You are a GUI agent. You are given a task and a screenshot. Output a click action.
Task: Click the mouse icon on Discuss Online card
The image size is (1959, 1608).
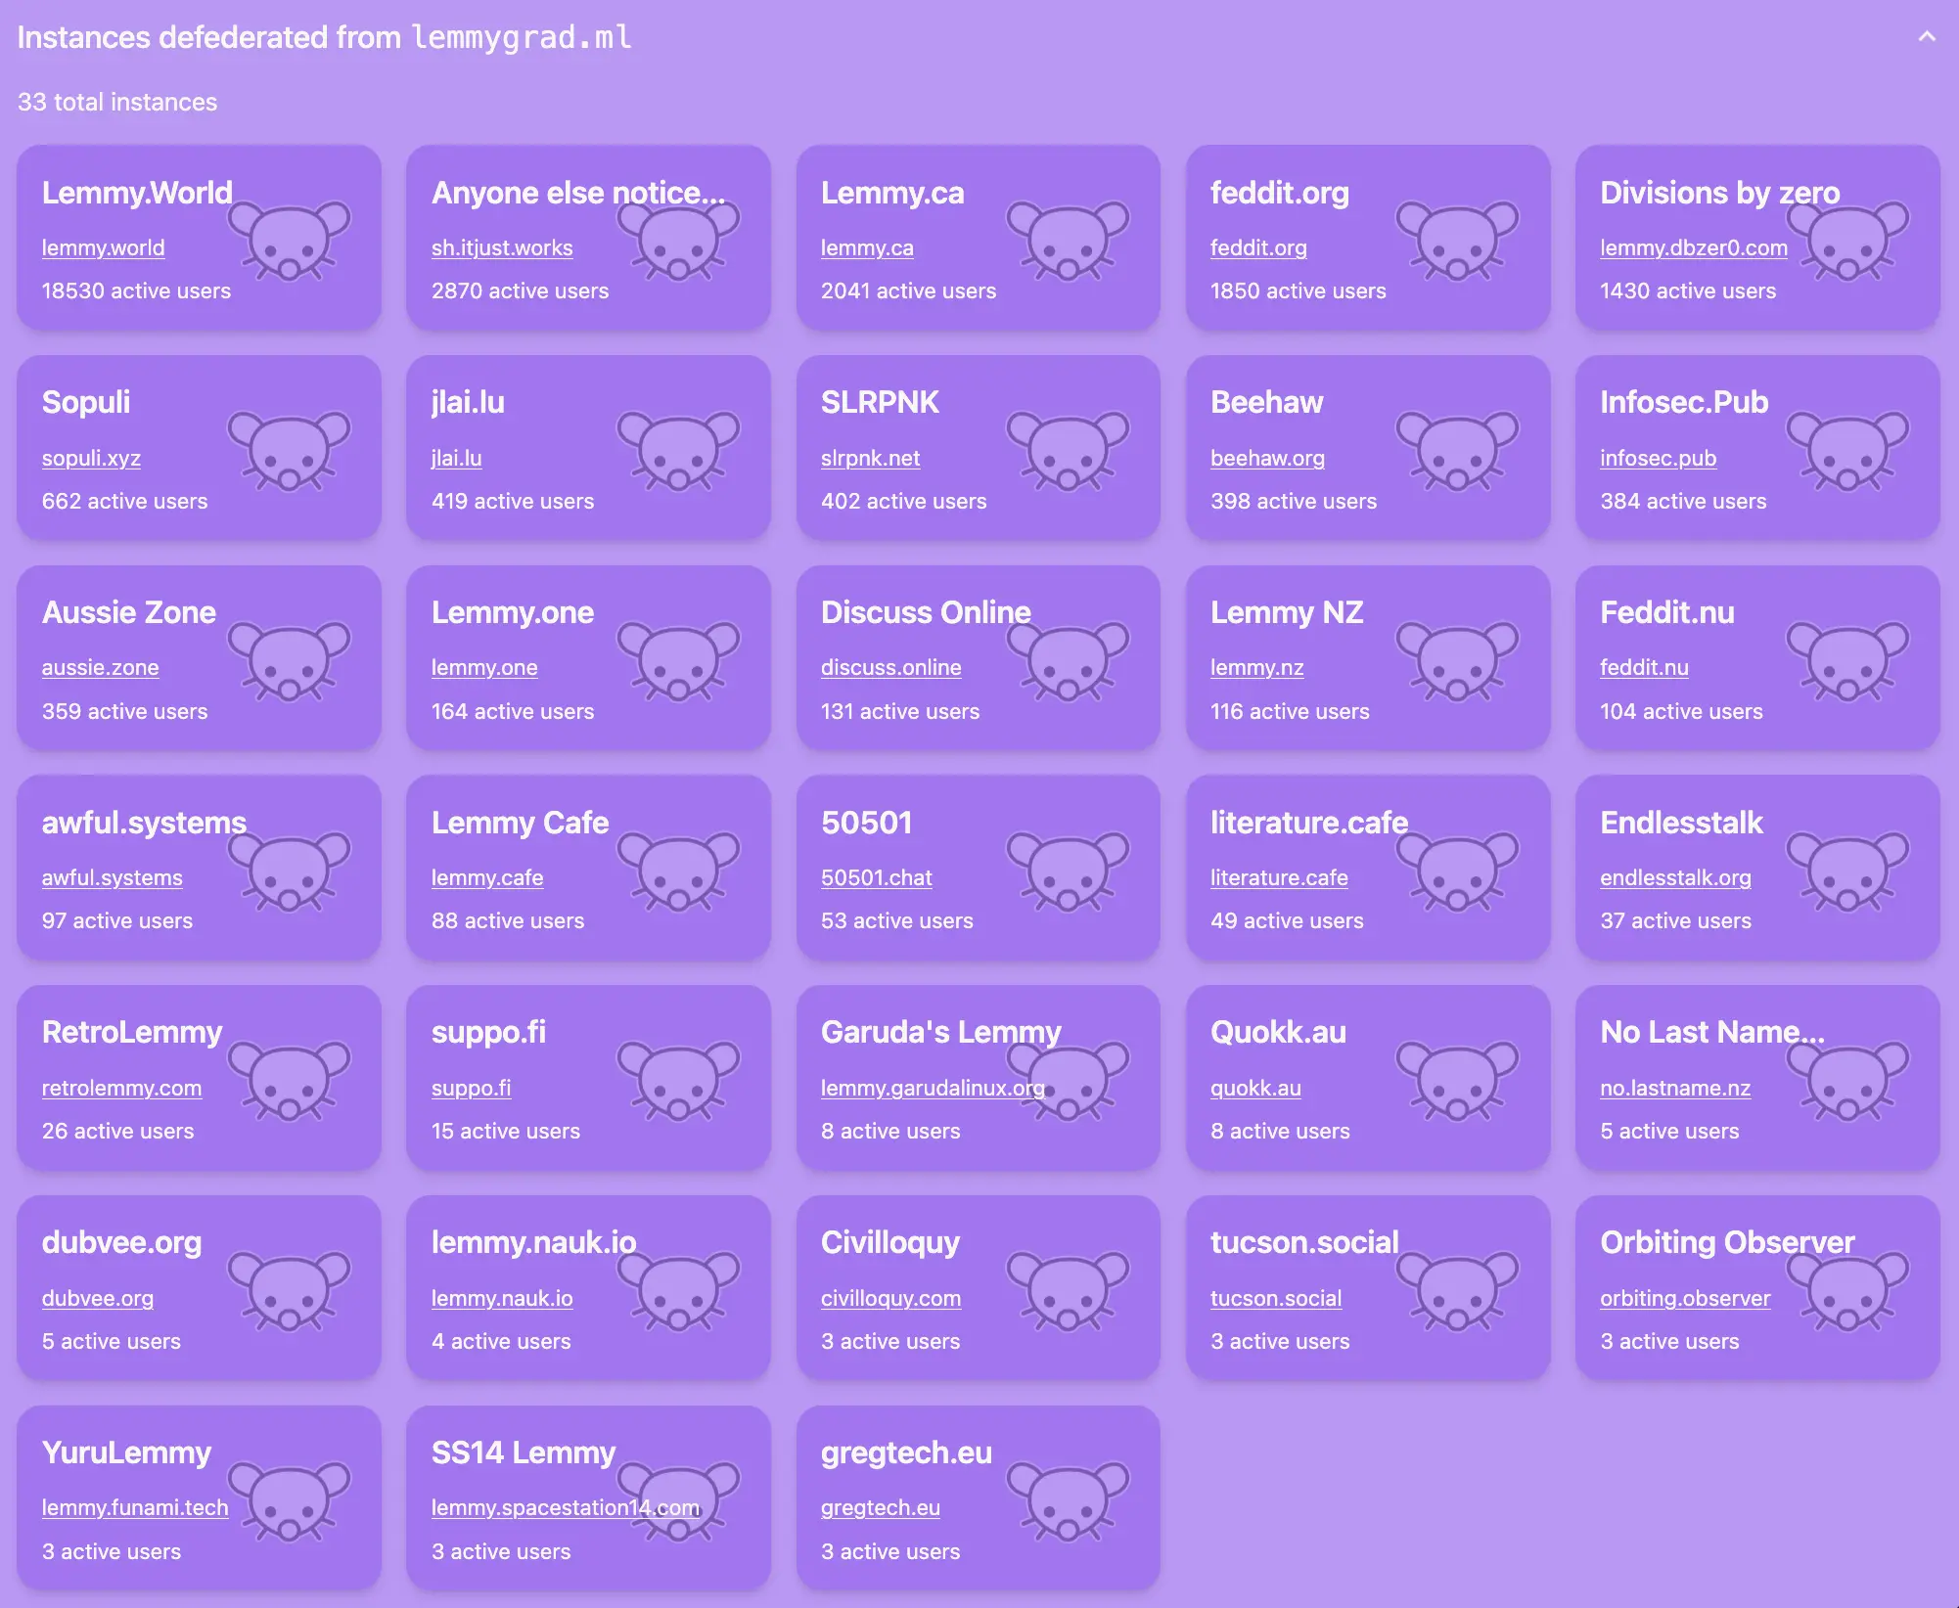coord(1069,660)
